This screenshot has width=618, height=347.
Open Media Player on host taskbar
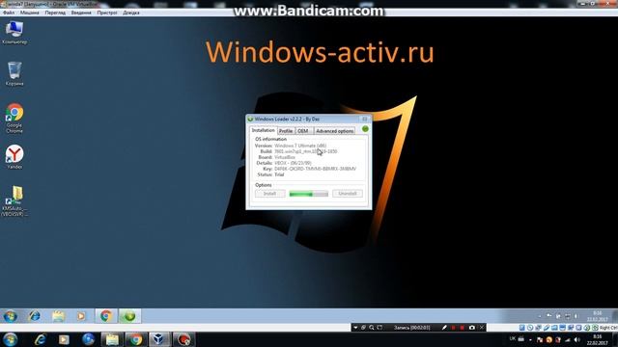64,339
